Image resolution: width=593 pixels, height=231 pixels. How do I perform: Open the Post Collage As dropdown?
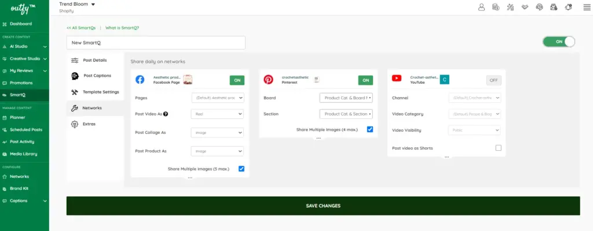pos(218,133)
